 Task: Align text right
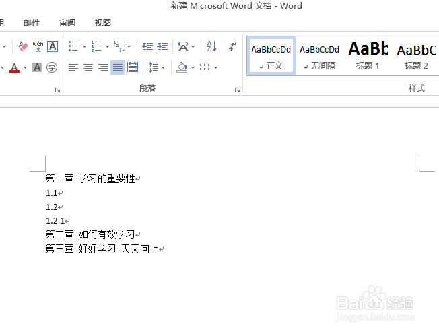point(103,67)
